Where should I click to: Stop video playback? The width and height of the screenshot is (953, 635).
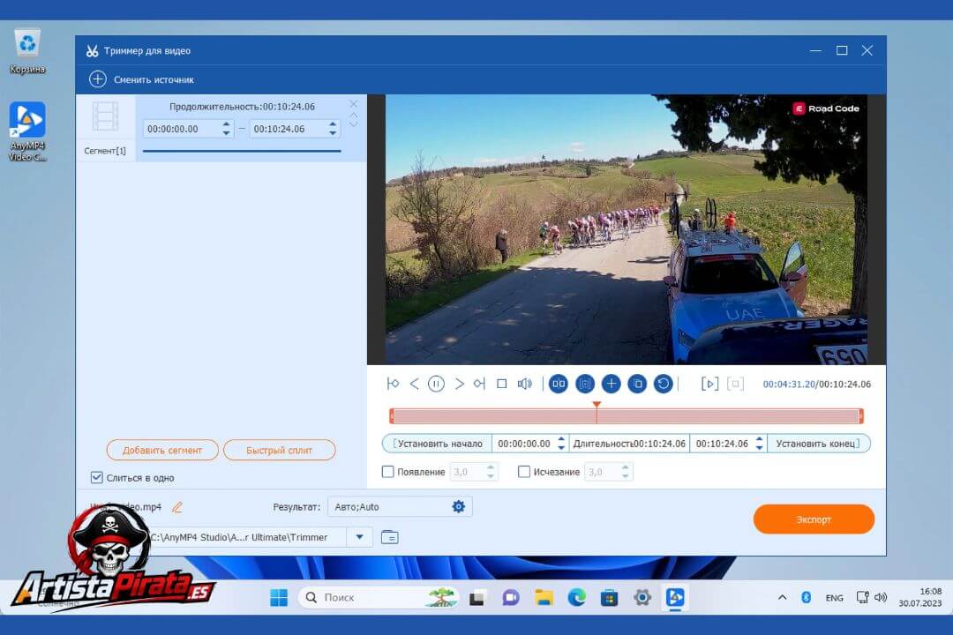501,384
